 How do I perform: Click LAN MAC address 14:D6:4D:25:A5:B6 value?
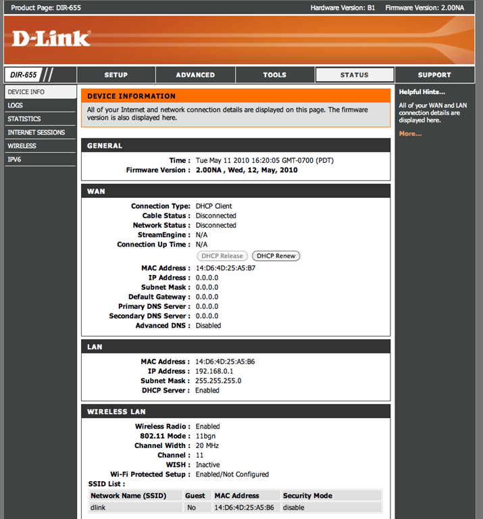point(225,362)
